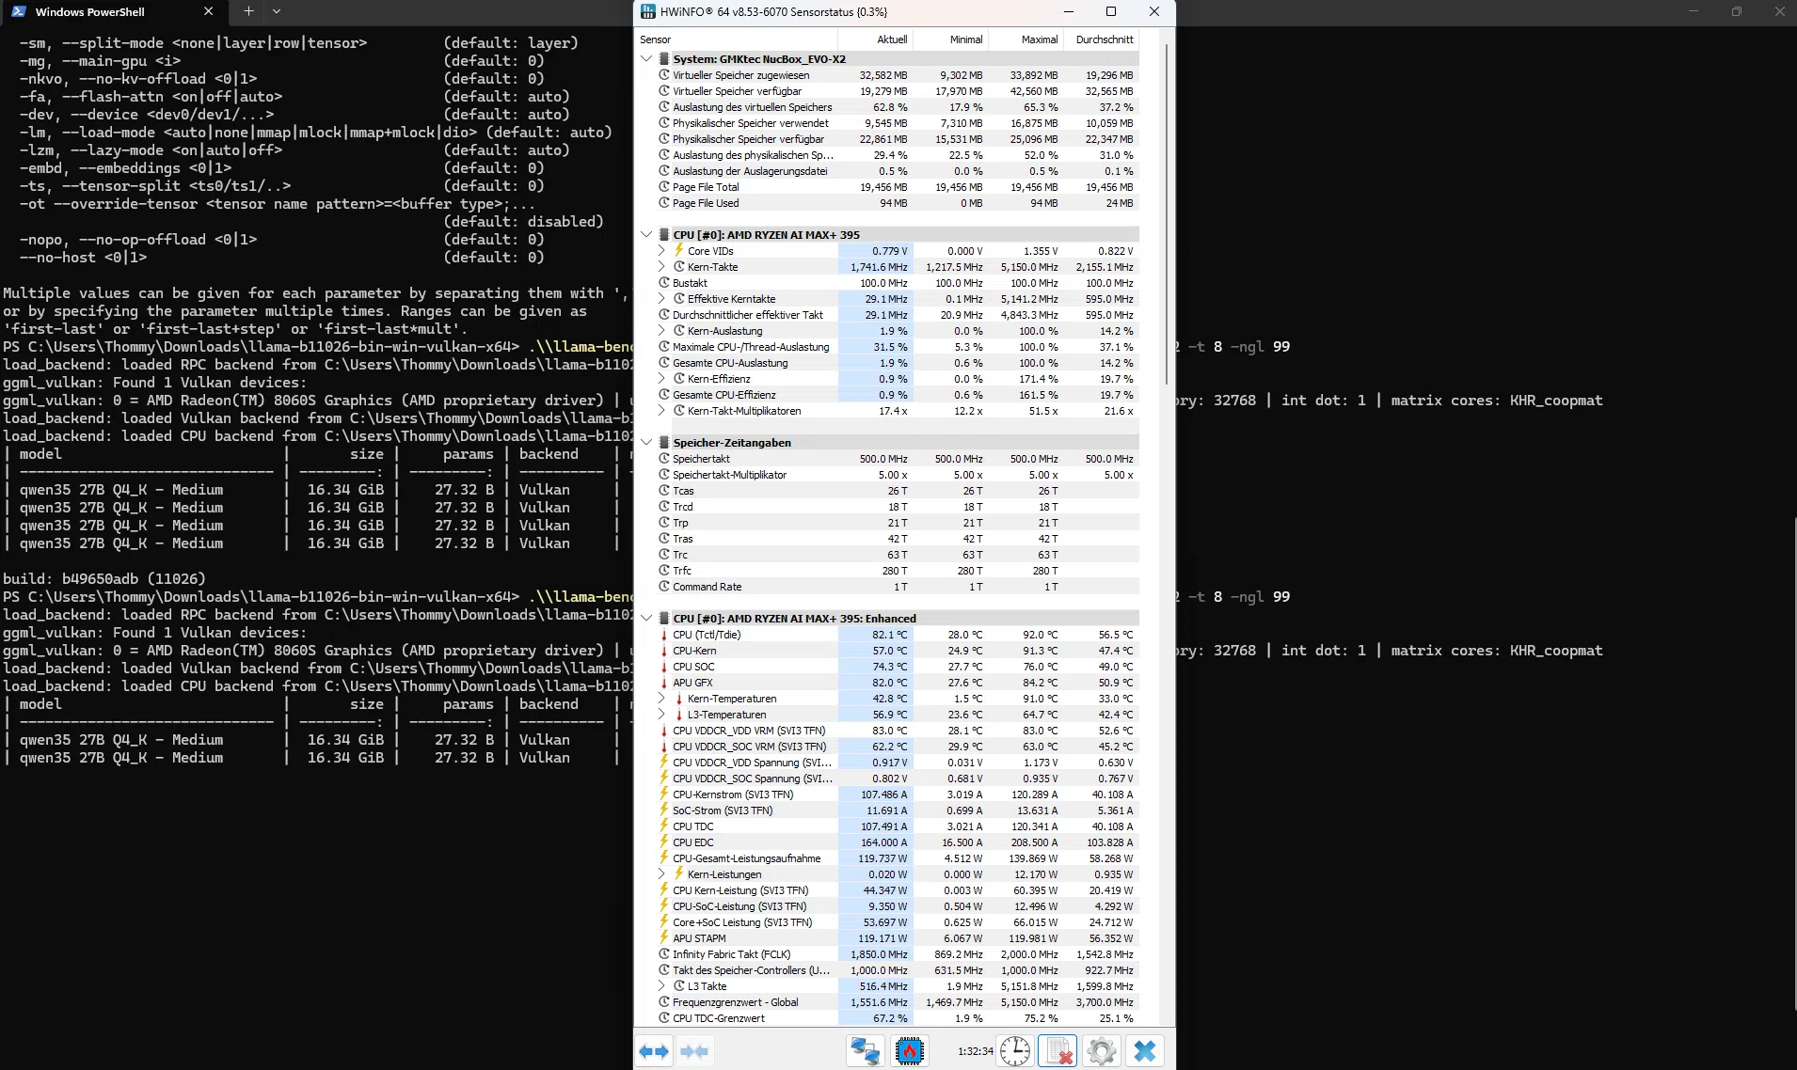Click the CPU flame chip icon
This screenshot has height=1070, width=1797.
(910, 1051)
